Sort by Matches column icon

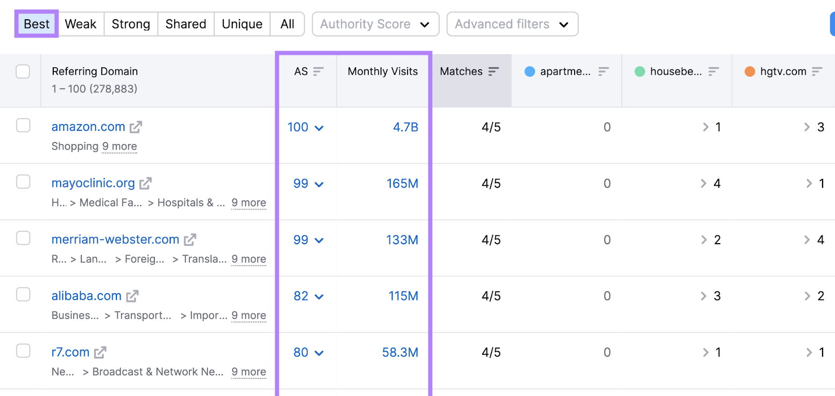pos(494,71)
